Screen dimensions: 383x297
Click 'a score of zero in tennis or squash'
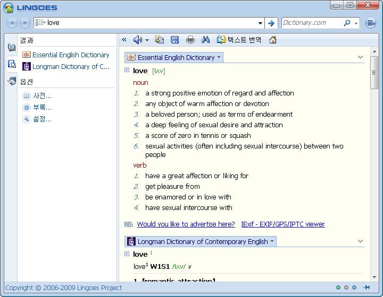coord(198,135)
